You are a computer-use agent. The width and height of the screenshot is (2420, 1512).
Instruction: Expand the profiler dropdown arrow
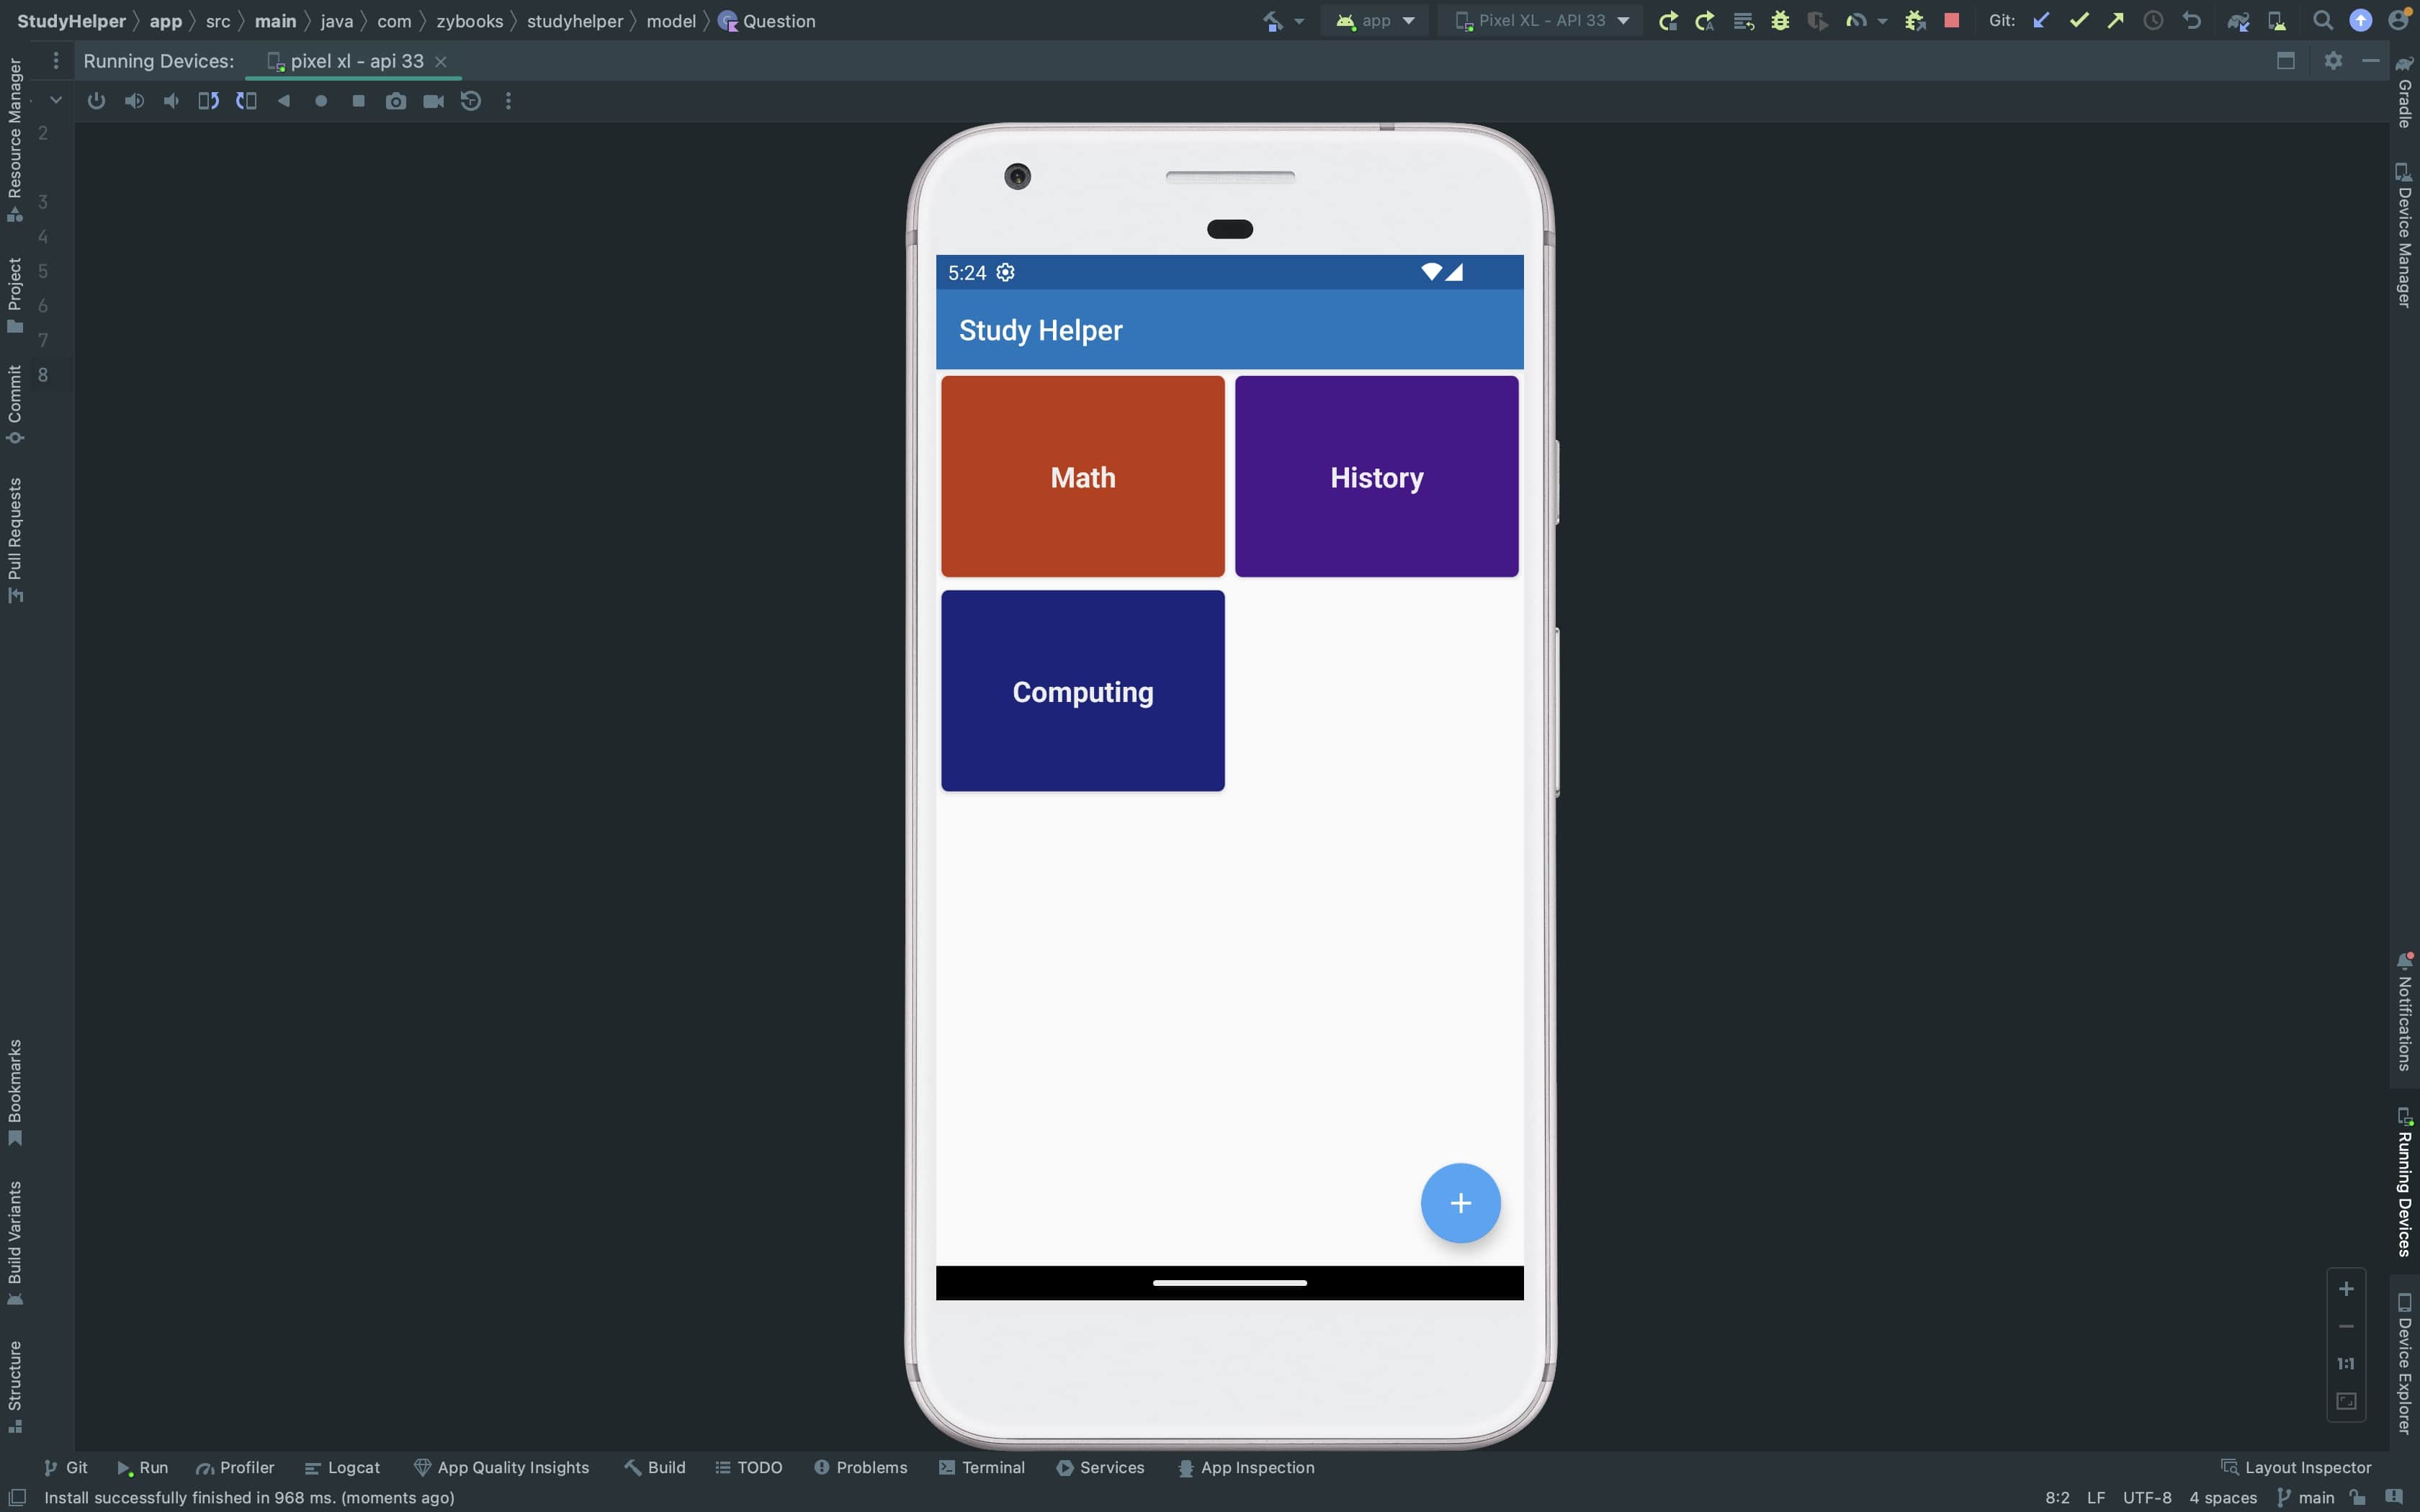coord(1882,21)
